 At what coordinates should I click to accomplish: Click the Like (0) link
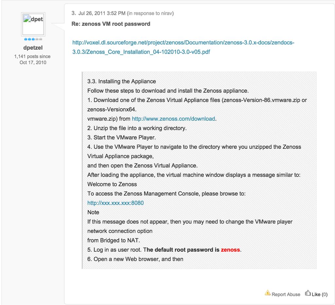coord(319,295)
